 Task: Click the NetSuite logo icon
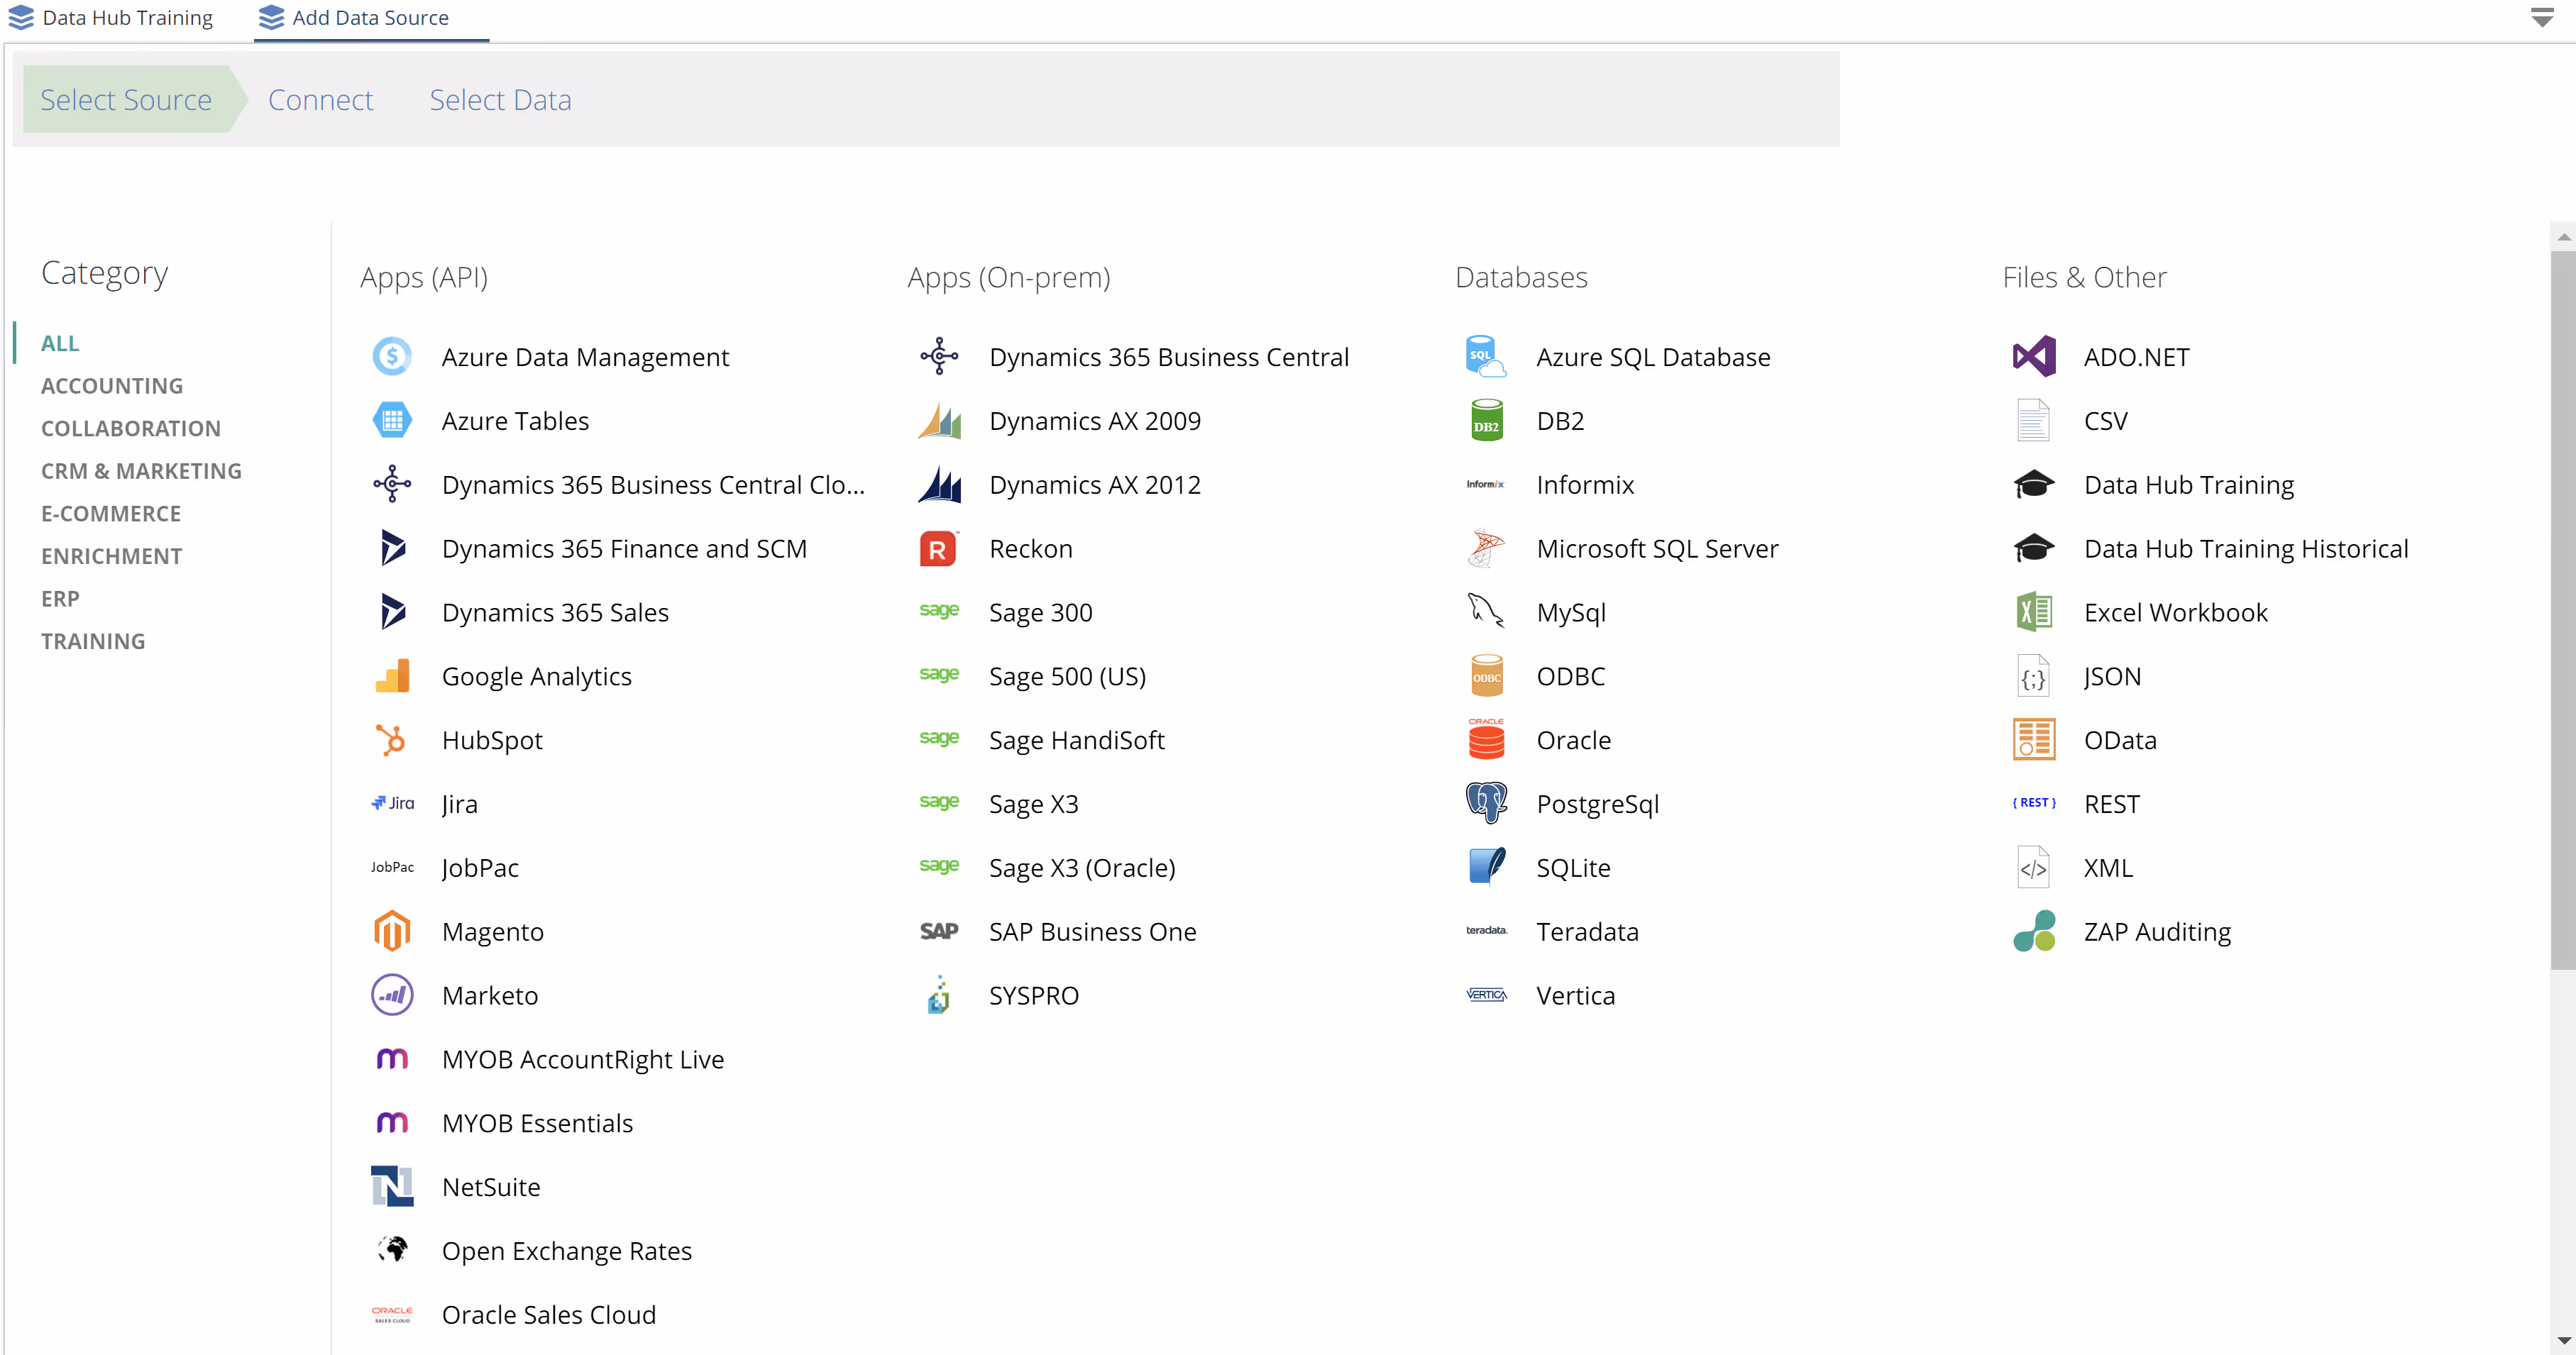391,1187
